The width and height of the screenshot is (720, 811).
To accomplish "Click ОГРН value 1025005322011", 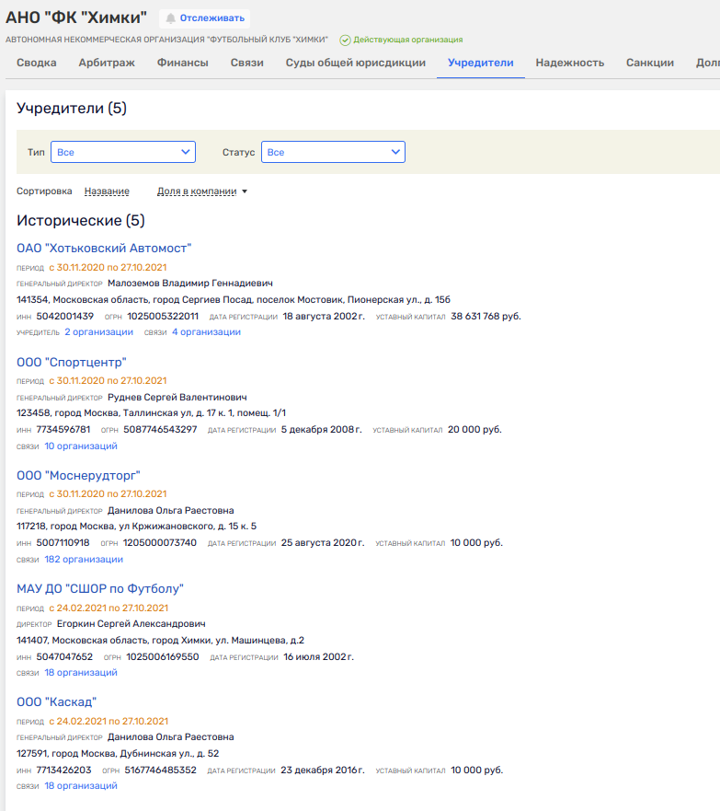I will (163, 316).
